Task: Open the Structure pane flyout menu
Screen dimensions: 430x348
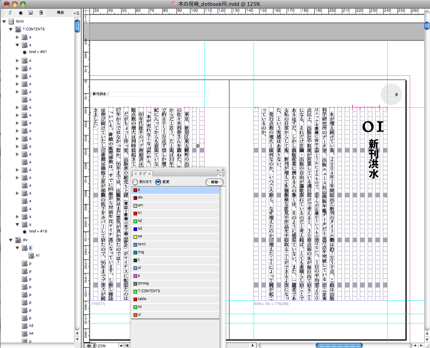Action: [x=76, y=13]
